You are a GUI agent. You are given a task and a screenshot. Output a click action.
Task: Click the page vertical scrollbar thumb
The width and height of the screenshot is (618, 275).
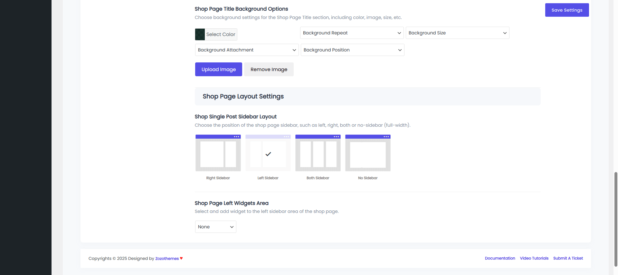coord(616,219)
